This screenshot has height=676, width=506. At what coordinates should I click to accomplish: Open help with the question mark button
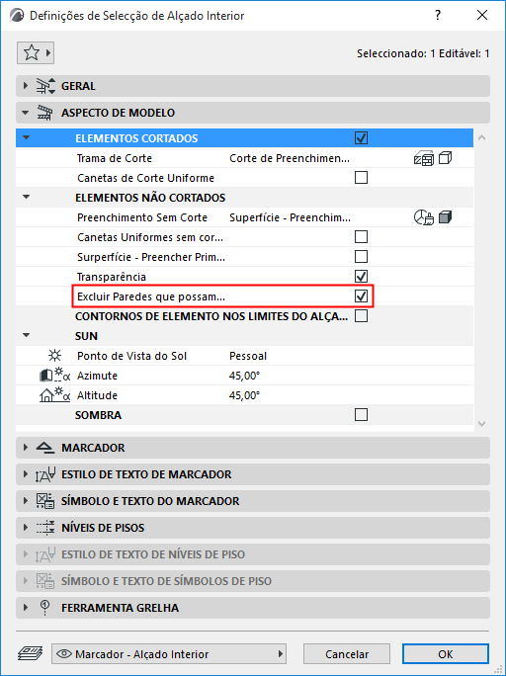(438, 15)
